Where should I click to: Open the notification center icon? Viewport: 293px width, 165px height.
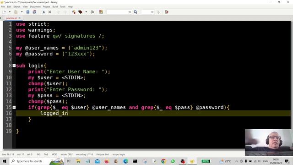point(287,161)
